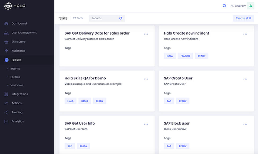The image size is (258, 154).
Task: Click SAP tag on SAP Get User Info card
Action: click(70, 146)
